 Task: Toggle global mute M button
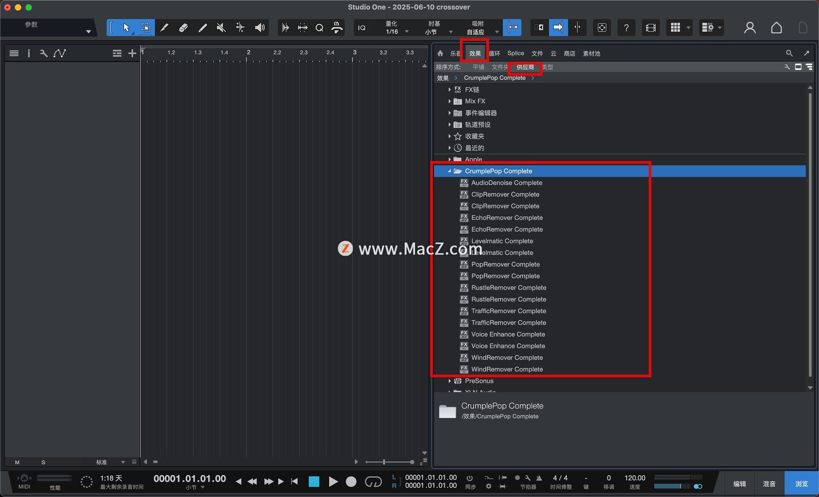[x=17, y=462]
